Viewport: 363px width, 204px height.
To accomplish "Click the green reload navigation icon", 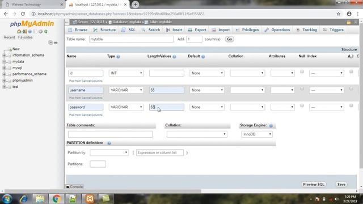I will (x=46, y=31).
